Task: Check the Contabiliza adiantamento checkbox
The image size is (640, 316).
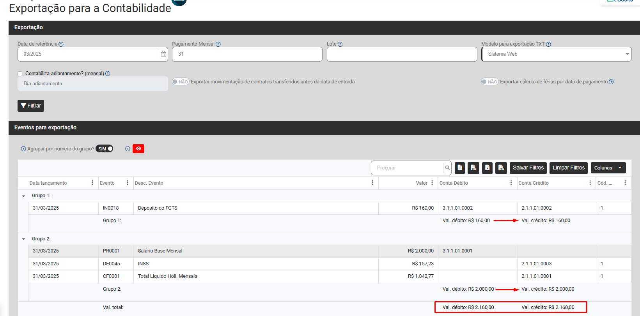Action: point(20,74)
